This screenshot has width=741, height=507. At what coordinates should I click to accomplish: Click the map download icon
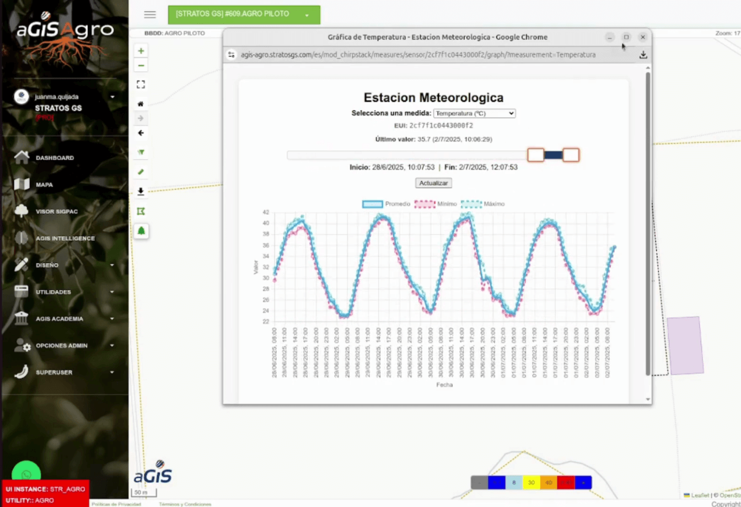coord(141,191)
